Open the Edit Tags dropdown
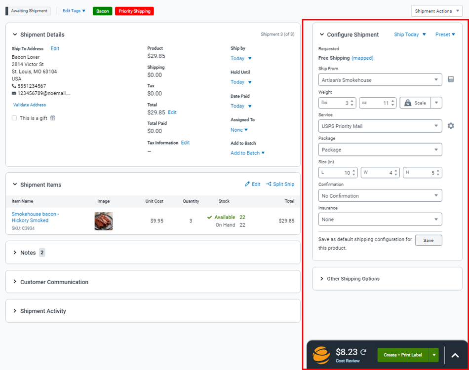 point(74,11)
